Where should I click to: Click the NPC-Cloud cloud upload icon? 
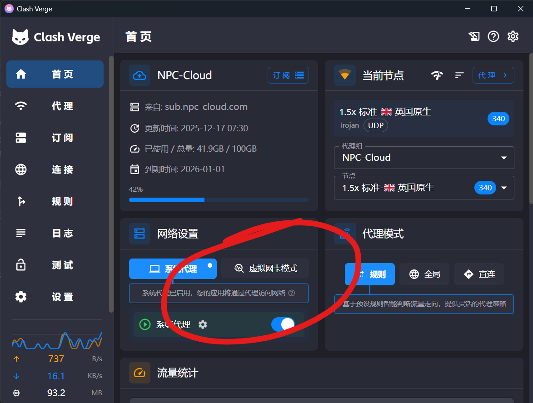point(139,75)
